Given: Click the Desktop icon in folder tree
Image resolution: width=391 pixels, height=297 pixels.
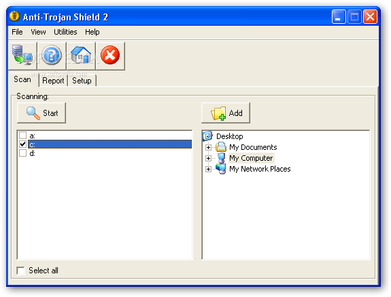Looking at the screenshot, I should [207, 136].
